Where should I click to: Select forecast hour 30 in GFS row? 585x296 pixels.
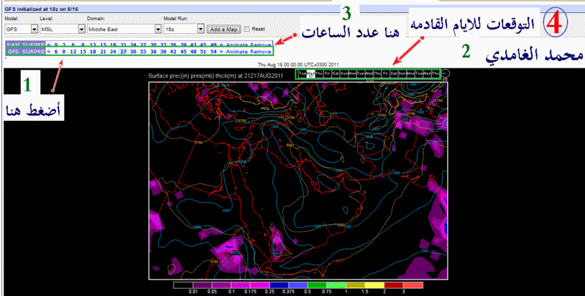coord(133,51)
